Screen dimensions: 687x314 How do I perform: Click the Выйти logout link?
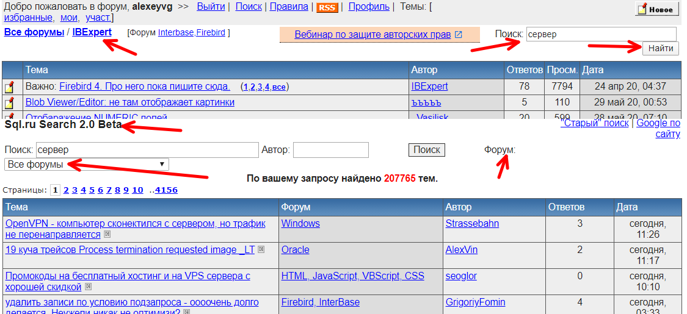click(211, 7)
